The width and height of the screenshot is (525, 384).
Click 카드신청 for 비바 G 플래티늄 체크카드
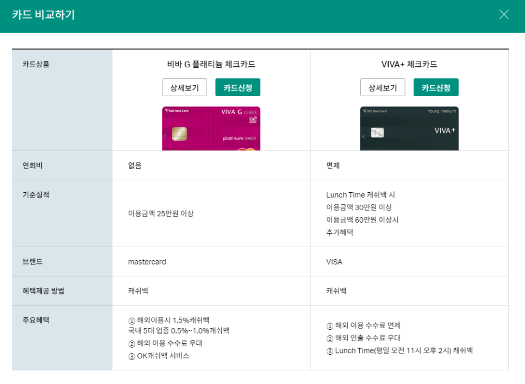pyautogui.click(x=237, y=87)
